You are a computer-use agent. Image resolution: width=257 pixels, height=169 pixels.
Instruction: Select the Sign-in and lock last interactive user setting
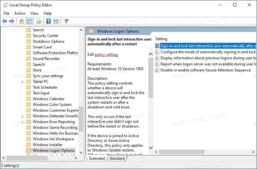click(205, 46)
